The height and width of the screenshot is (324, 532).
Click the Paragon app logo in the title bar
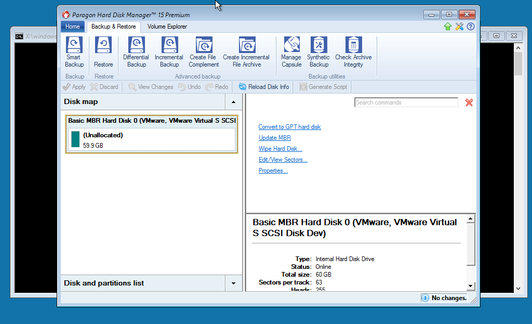(x=66, y=15)
